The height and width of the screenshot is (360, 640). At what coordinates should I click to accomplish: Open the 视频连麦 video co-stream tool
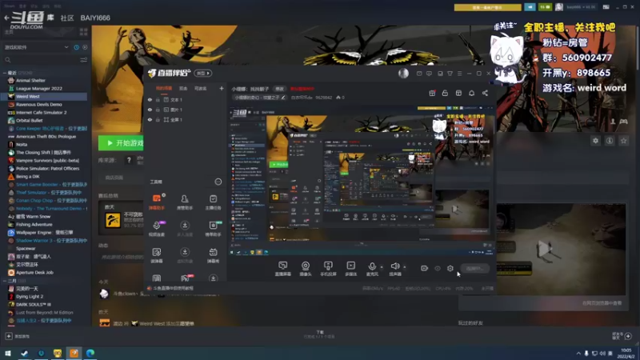tap(157, 229)
